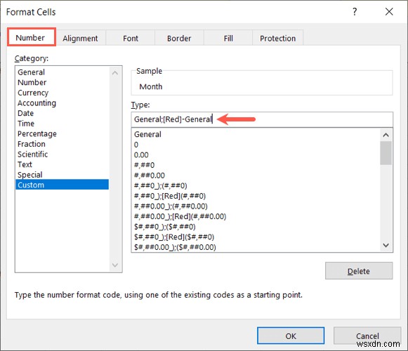Viewport: 408px width, 351px height.
Task: Select the #,##0.00_);(#,##0.00) format code
Action: tap(256, 206)
